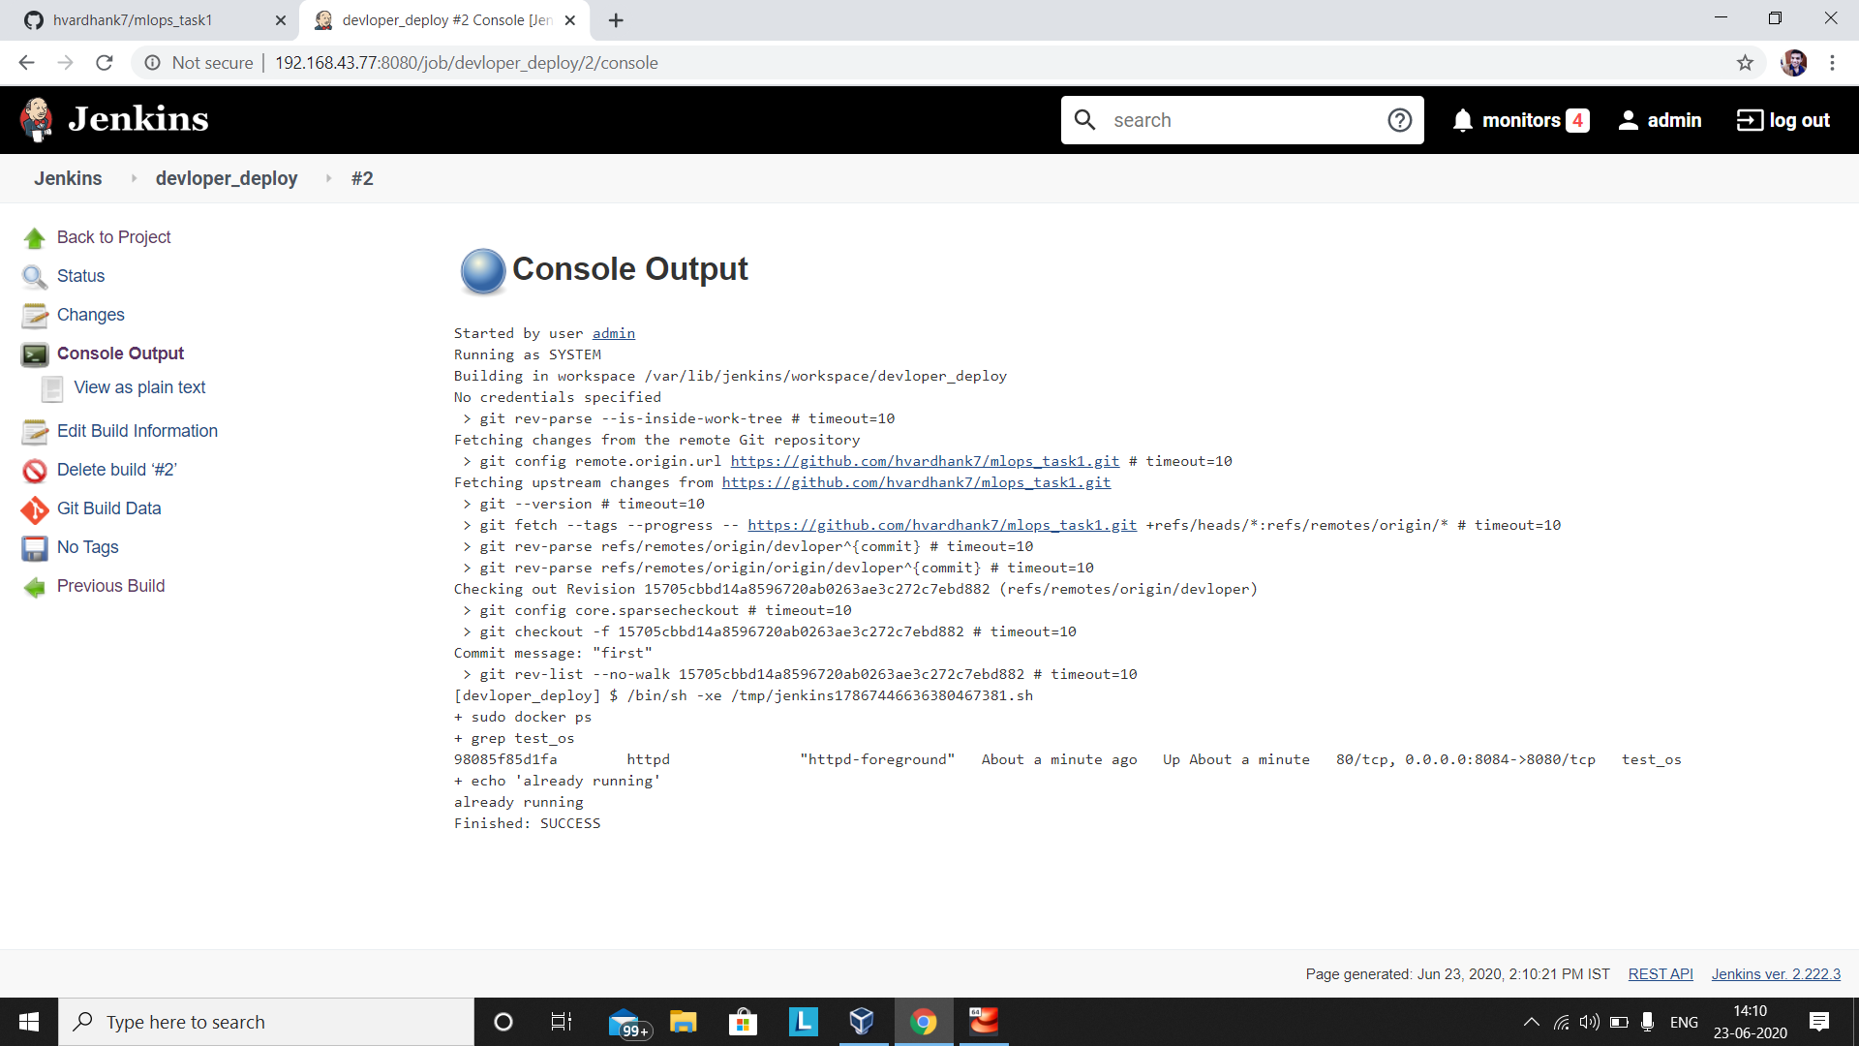
Task: Click the Previous Build arrow icon
Action: [x=35, y=587]
